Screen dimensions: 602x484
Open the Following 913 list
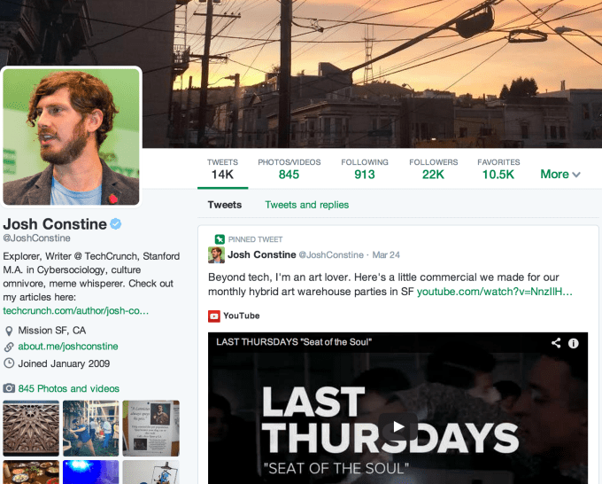[365, 169]
